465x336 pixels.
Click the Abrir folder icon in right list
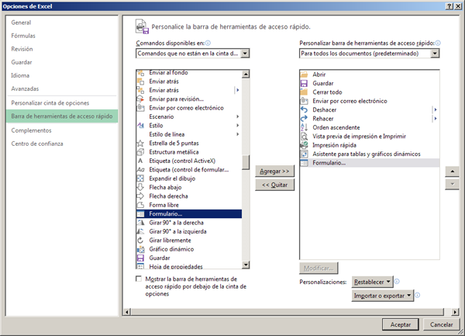(305, 74)
